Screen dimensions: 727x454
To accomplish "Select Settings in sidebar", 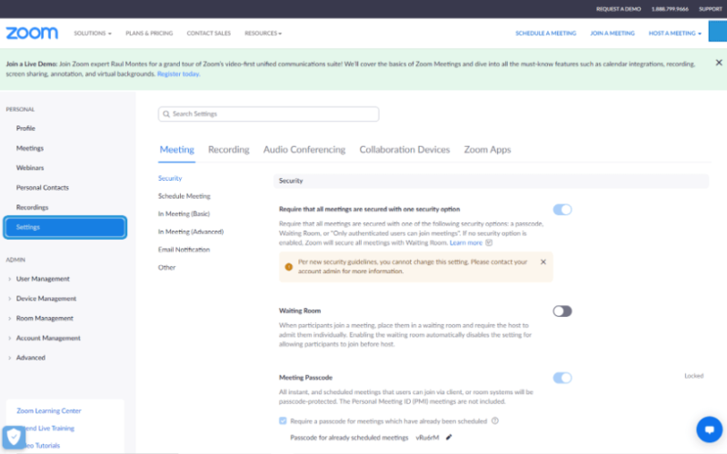I will pos(65,227).
